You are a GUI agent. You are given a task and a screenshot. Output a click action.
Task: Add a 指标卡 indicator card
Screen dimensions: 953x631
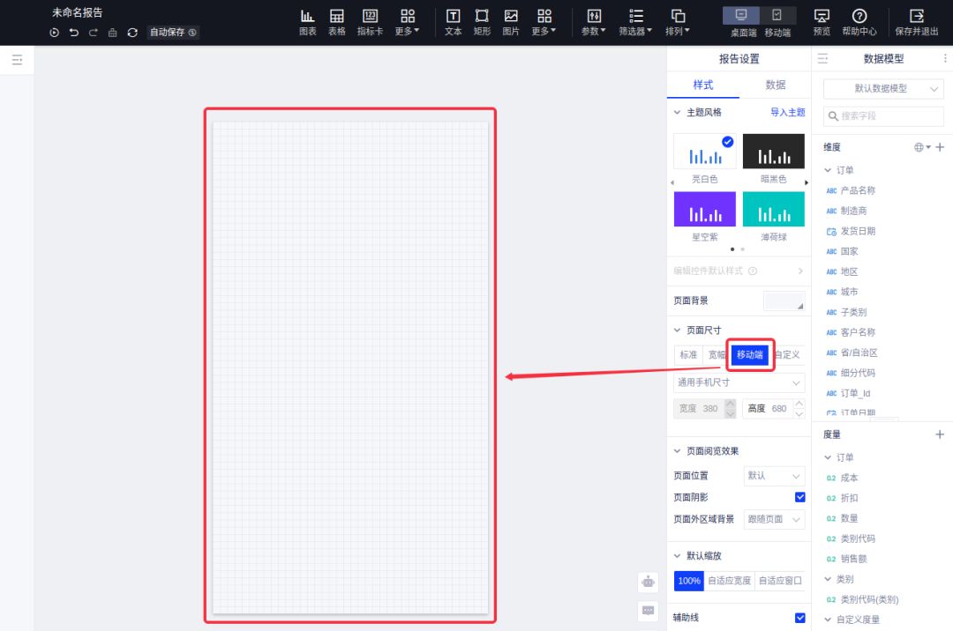click(370, 22)
